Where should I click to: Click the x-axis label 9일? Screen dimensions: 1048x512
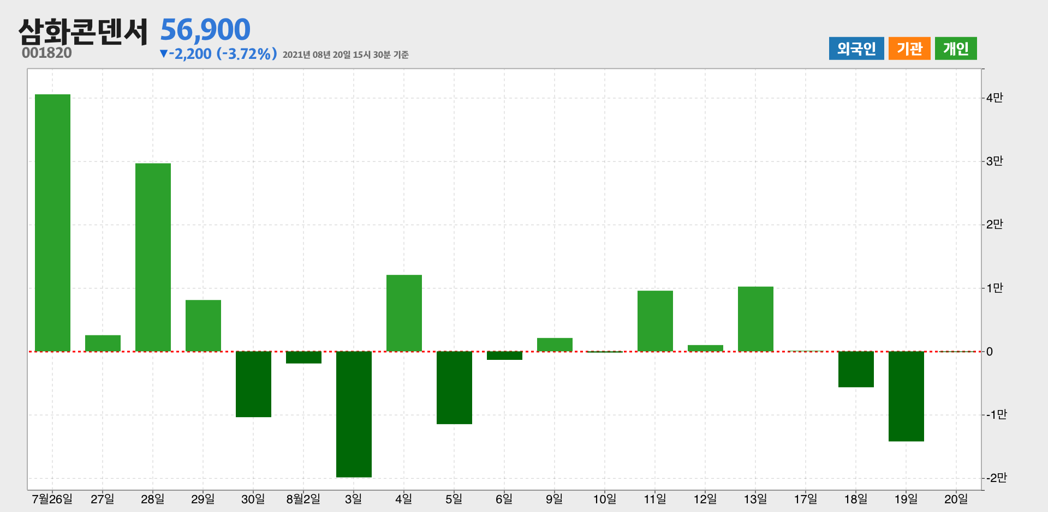(555, 499)
